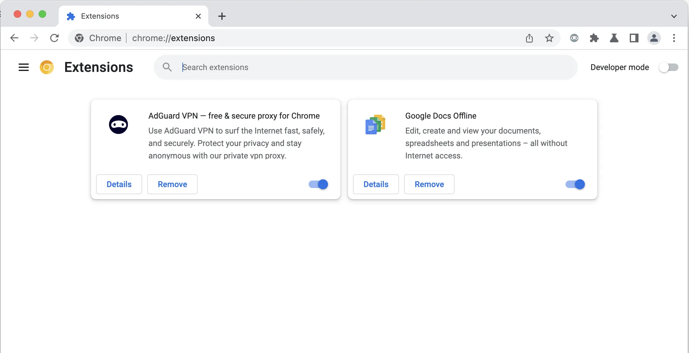Image resolution: width=689 pixels, height=353 pixels.
Task: Click the Extensions page Chrome logo
Action: (x=47, y=67)
